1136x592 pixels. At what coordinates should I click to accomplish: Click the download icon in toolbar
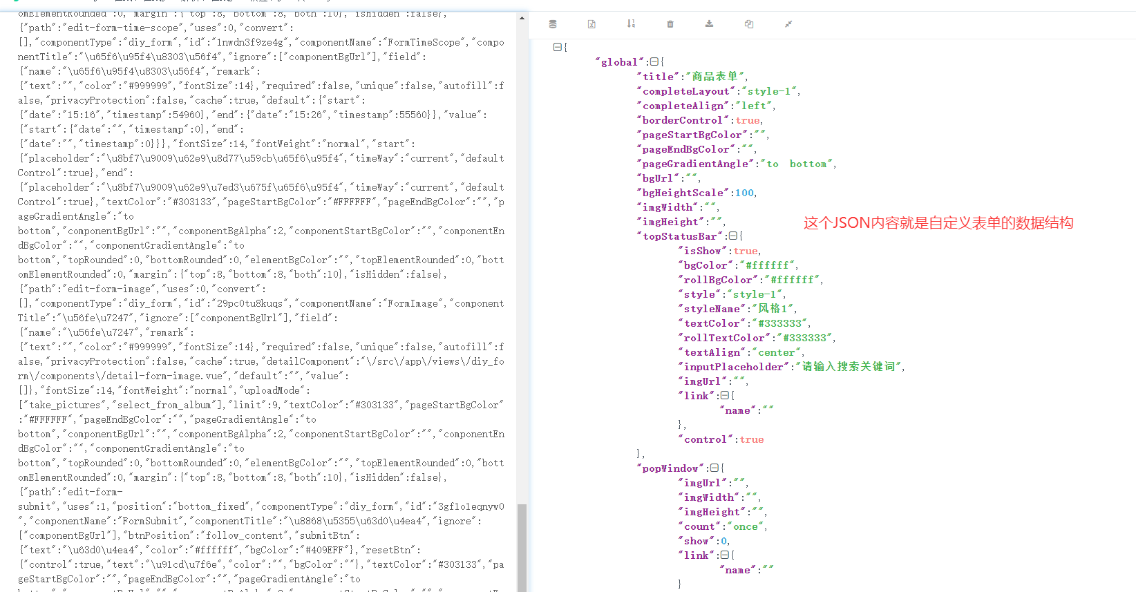709,24
